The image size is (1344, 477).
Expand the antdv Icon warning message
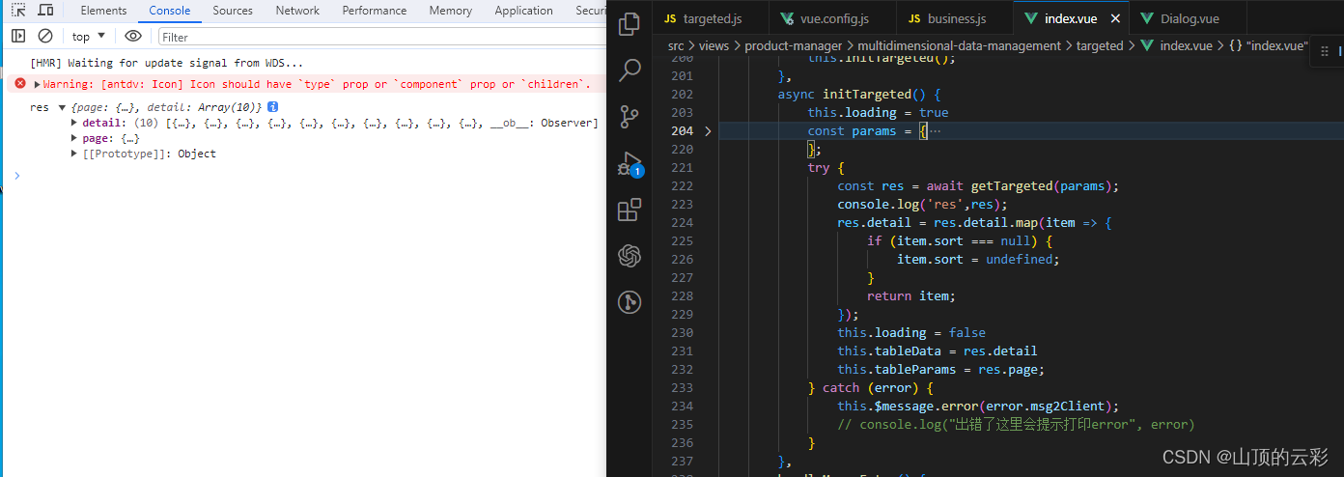(x=38, y=85)
